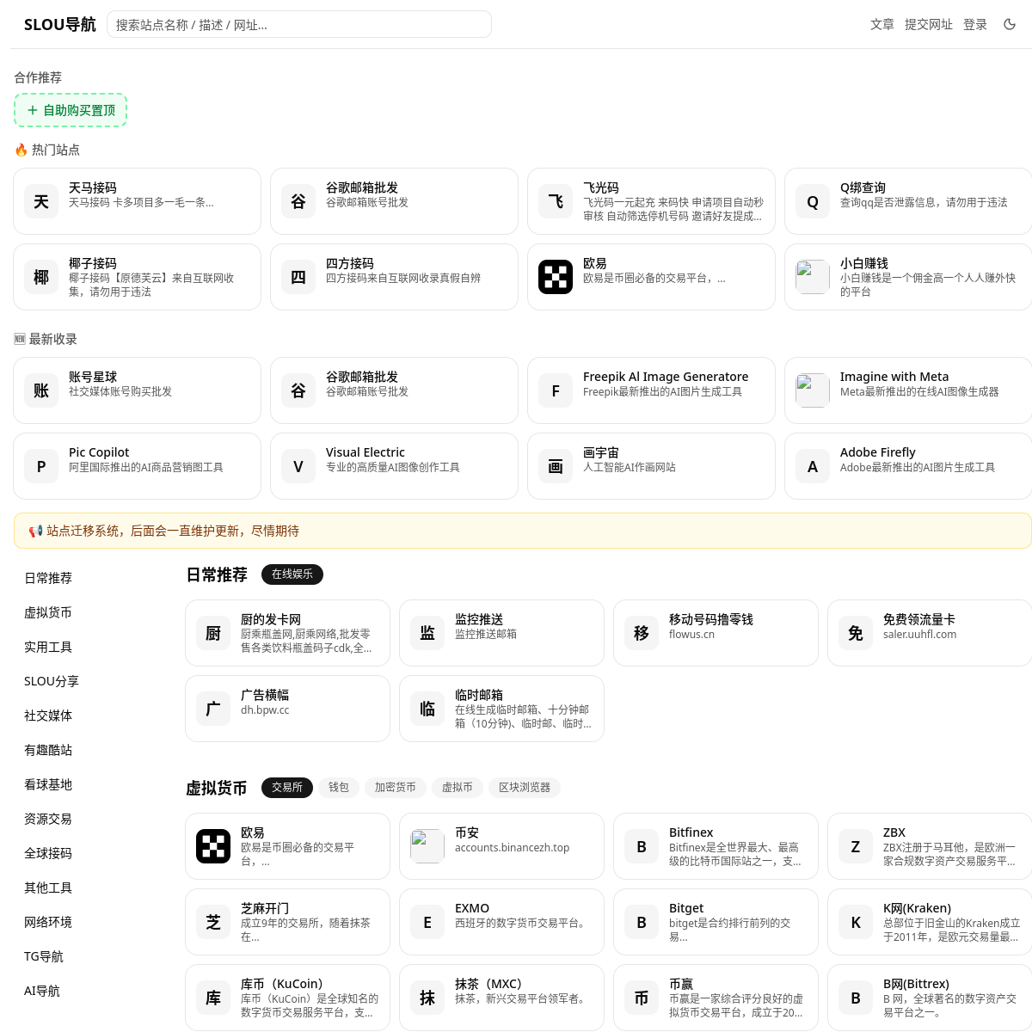Screen dimensions: 1032x1032
Task: Click the 天马接码 site icon
Action: (x=41, y=201)
